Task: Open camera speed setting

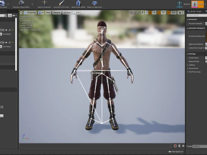Action: [x=181, y=13]
